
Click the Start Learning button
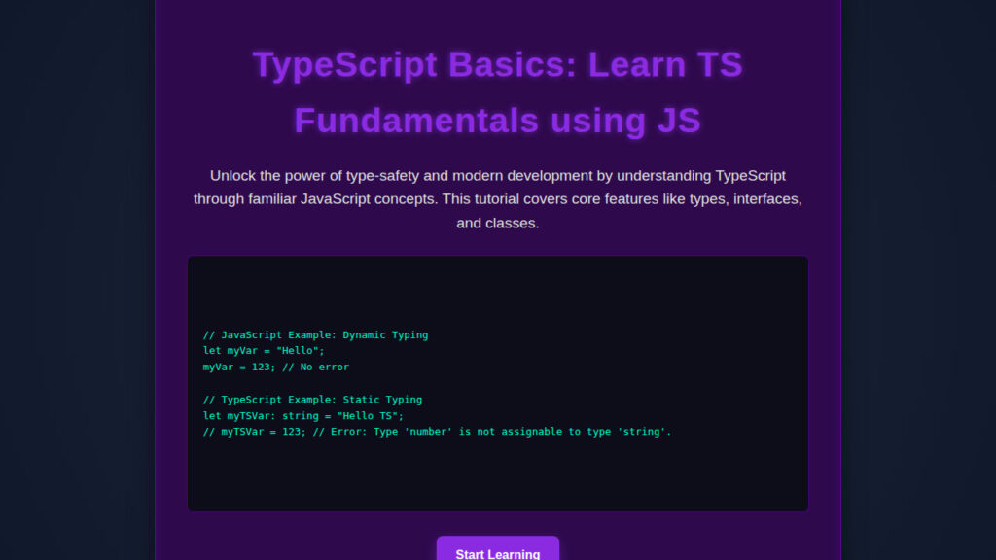coord(497,552)
